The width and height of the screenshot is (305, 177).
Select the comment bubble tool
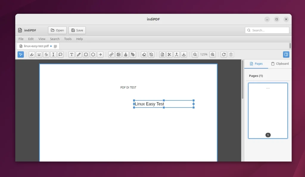click(x=60, y=54)
